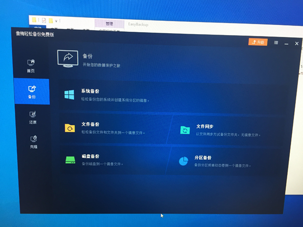Open the 克隆 clone tab
Image resolution: width=303 pixels, height=227 pixels.
pyautogui.click(x=34, y=142)
